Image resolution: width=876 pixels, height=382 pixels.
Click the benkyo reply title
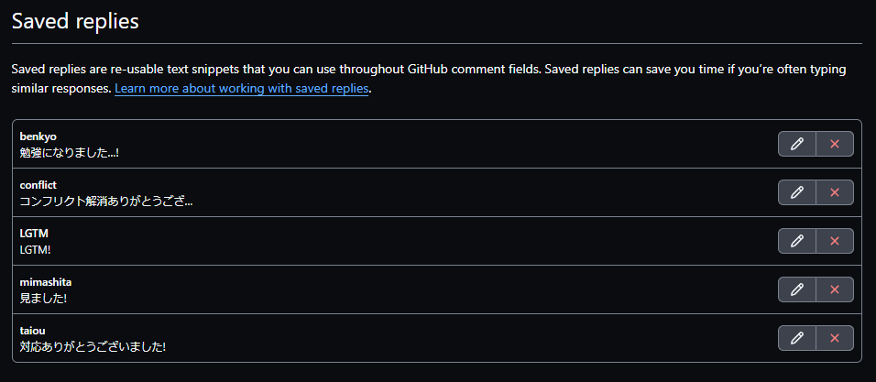(38, 136)
